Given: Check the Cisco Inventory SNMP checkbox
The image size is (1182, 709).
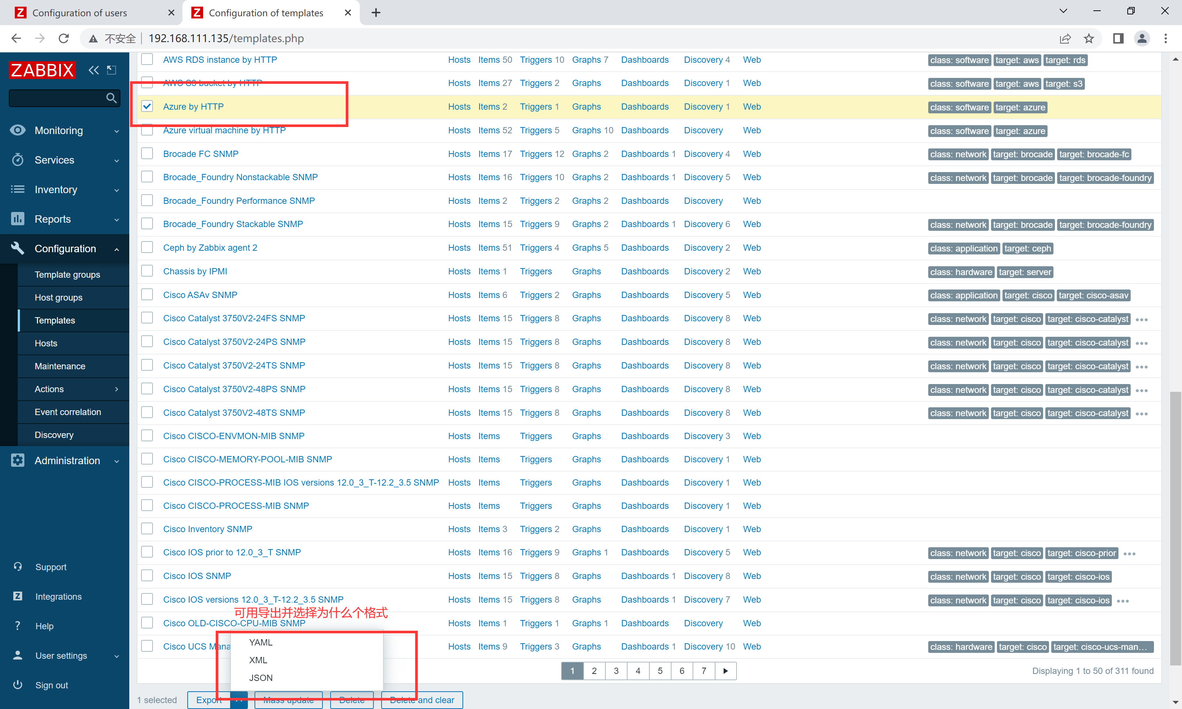Looking at the screenshot, I should (x=147, y=528).
